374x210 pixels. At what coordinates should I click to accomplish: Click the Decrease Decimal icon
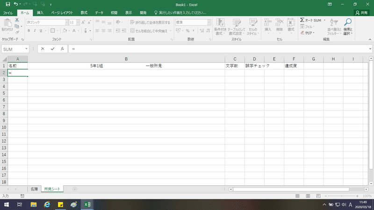click(x=208, y=31)
